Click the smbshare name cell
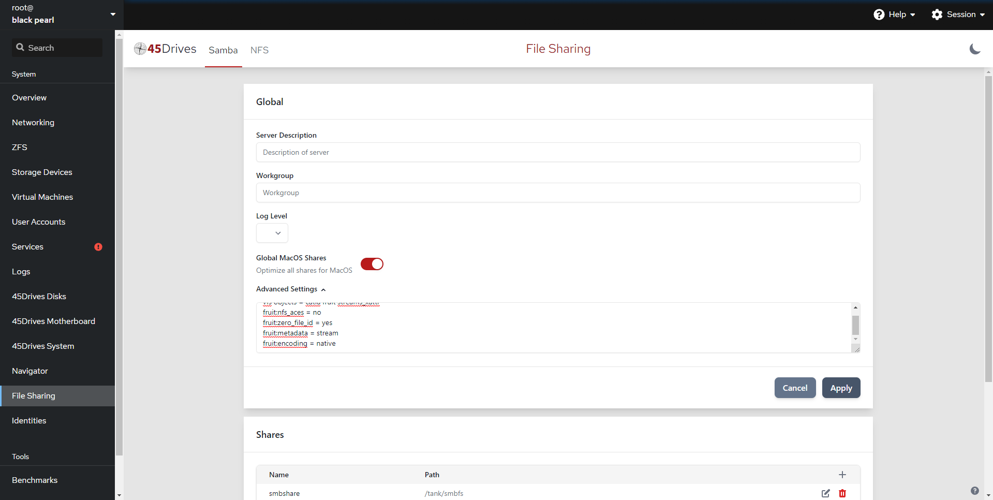This screenshot has width=993, height=500. click(284, 494)
